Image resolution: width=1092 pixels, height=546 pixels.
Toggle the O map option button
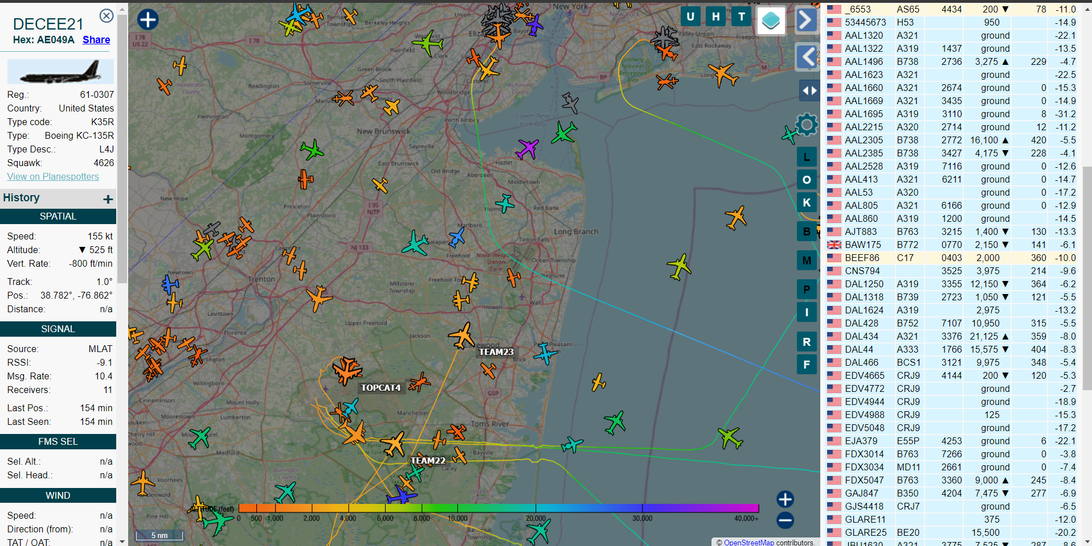pyautogui.click(x=807, y=180)
